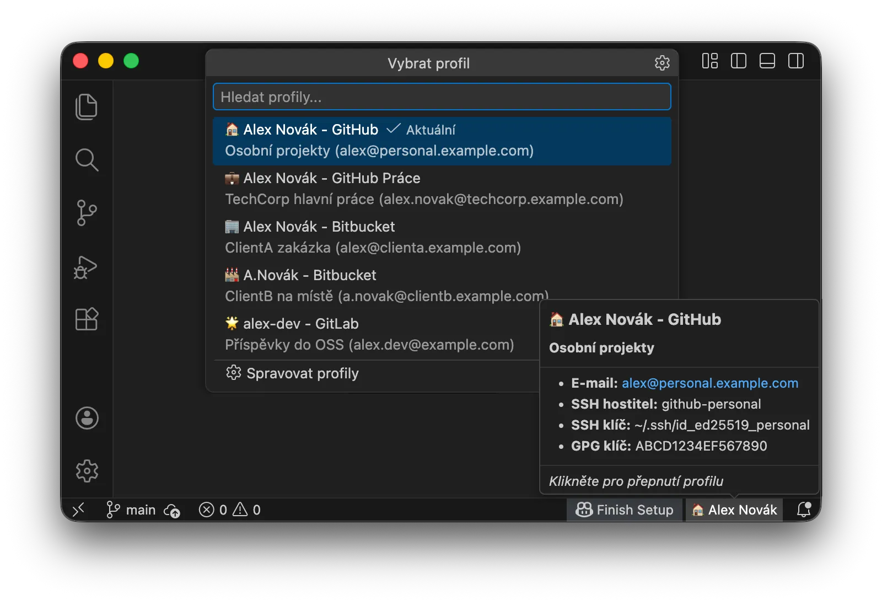Click the SSH klíč id_ed25519_personal line
882x600 pixels.
pos(690,425)
